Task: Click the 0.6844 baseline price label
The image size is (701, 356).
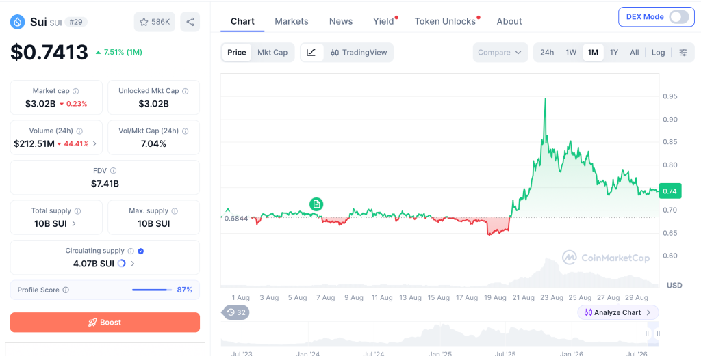Action: click(x=236, y=218)
